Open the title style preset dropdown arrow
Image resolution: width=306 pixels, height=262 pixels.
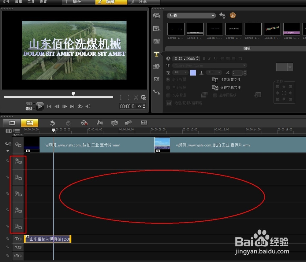(290, 67)
